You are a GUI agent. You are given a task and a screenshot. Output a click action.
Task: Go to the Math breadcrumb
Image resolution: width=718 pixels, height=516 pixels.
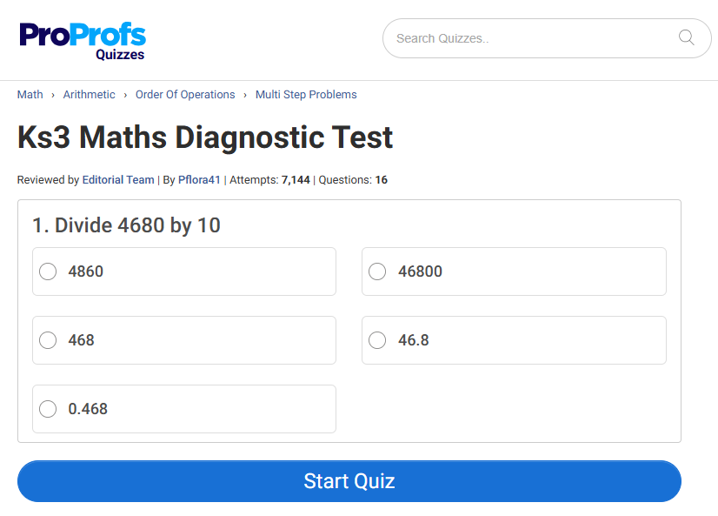tap(30, 95)
